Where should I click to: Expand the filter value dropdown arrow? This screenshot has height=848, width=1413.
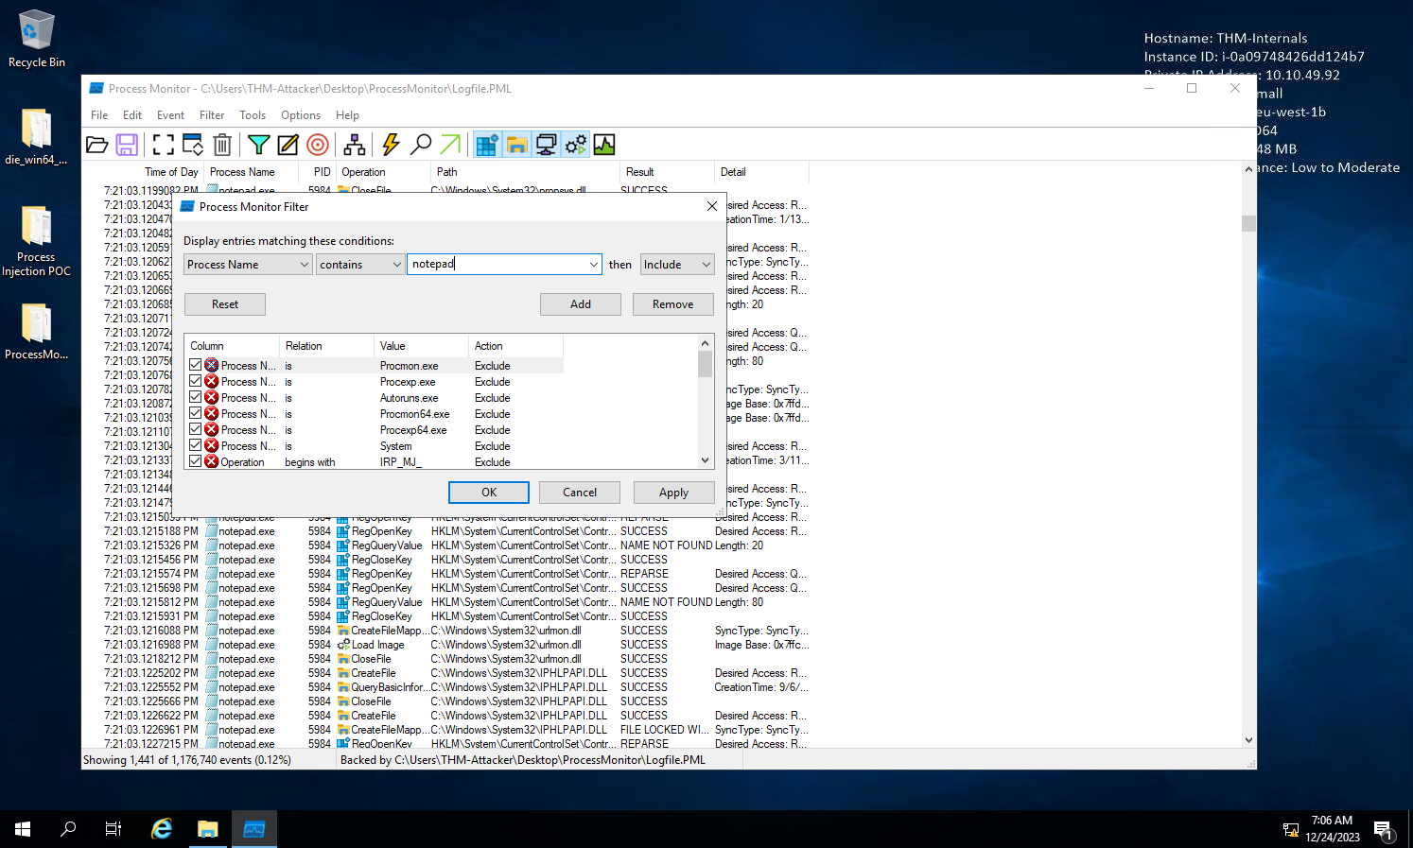click(593, 265)
